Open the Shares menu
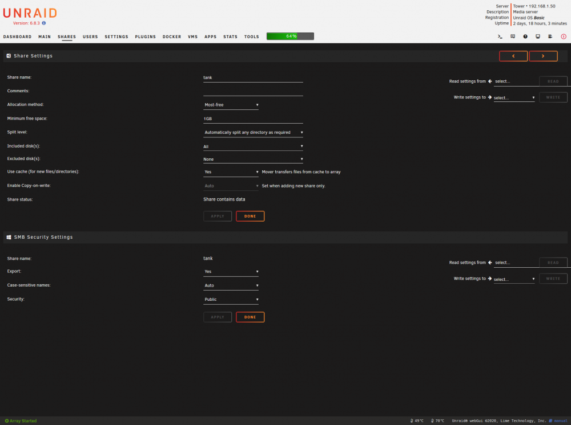 tap(67, 36)
